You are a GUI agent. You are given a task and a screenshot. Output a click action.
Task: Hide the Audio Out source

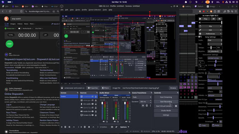coord(92,111)
